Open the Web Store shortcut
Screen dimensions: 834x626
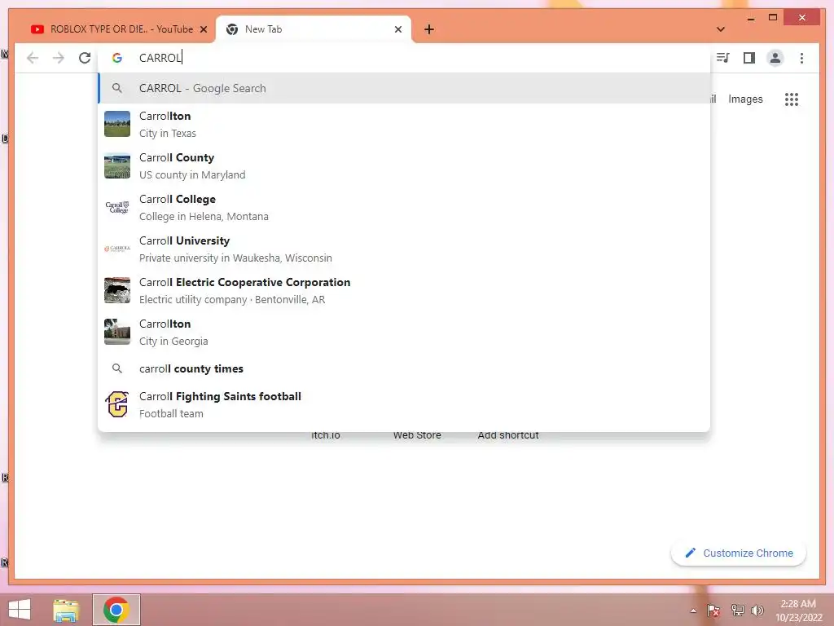pos(417,435)
